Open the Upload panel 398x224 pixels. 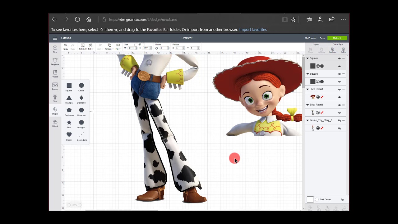[x=55, y=123]
